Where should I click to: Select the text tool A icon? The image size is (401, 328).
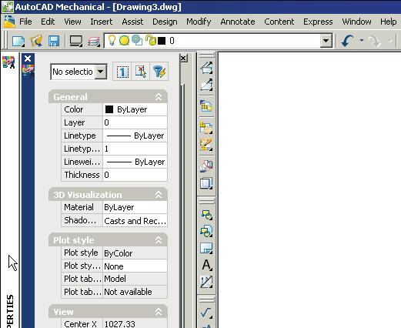coord(206,265)
